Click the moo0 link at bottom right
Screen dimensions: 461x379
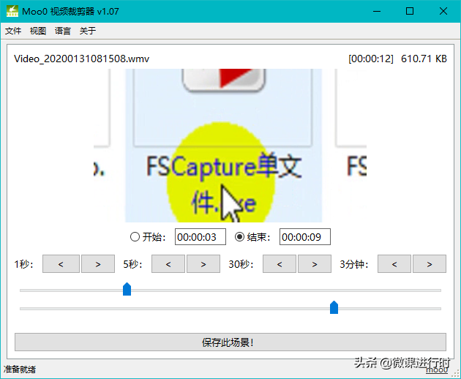[437, 370]
